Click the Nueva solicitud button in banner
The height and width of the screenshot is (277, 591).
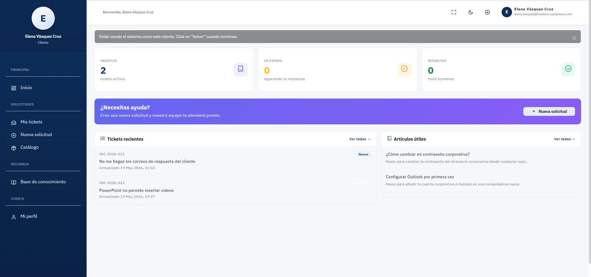point(549,112)
